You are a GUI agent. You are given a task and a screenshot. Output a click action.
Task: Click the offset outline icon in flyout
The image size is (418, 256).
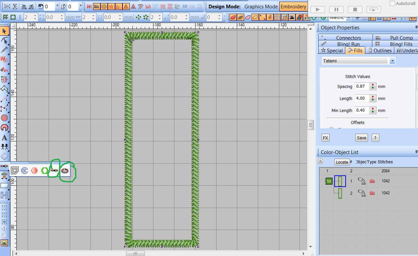point(14,171)
